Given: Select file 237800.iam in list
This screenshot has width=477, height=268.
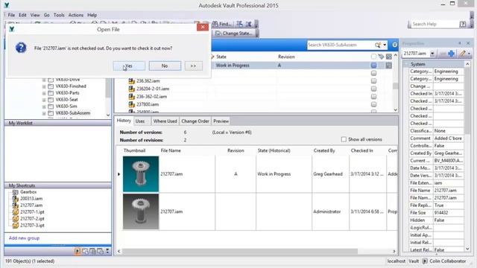Looking at the screenshot, I should (x=148, y=104).
